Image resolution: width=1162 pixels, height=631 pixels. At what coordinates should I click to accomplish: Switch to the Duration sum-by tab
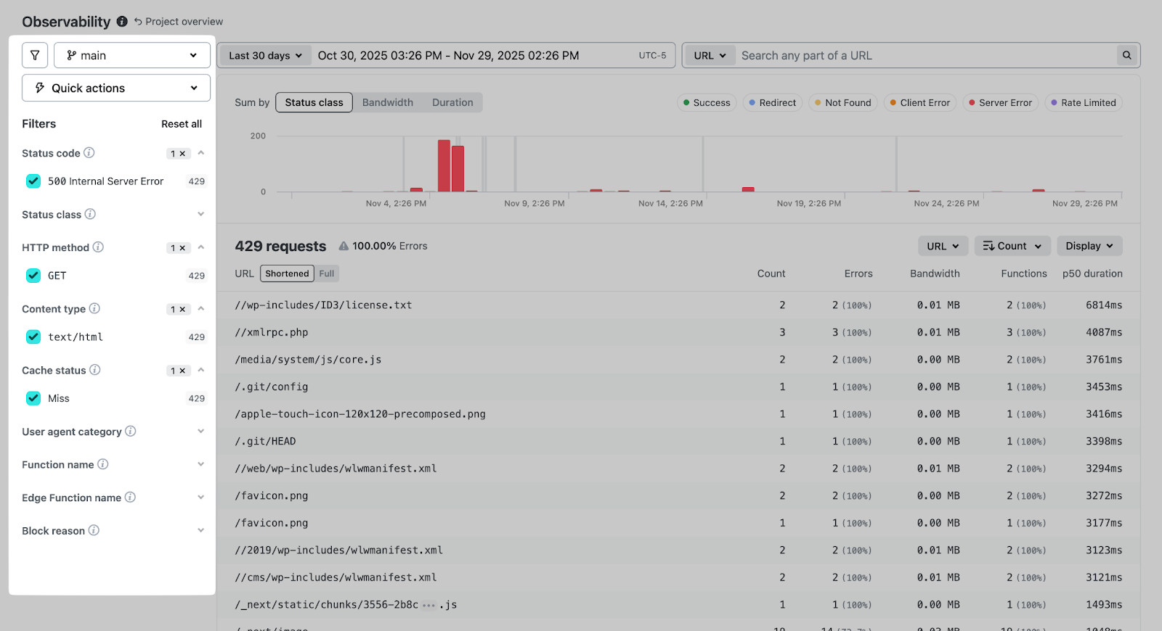click(452, 102)
